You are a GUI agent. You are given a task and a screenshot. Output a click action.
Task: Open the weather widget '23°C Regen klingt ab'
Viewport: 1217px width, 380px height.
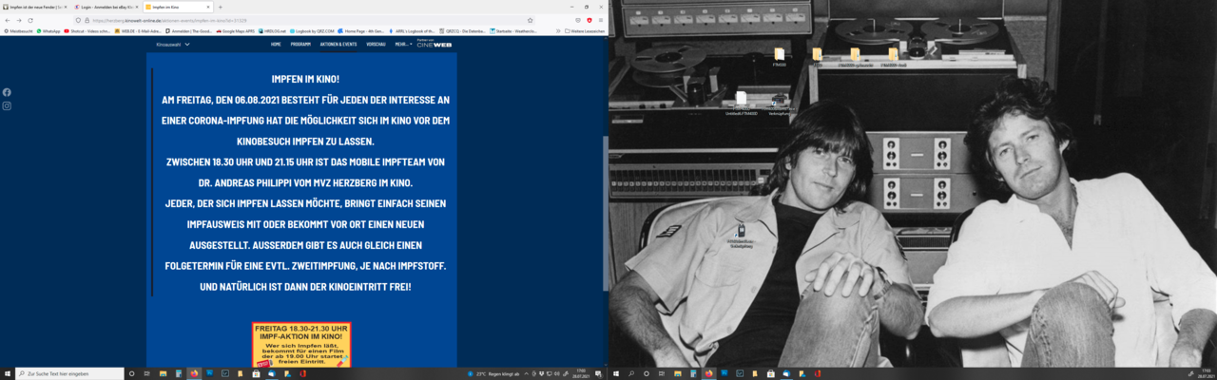tap(495, 373)
